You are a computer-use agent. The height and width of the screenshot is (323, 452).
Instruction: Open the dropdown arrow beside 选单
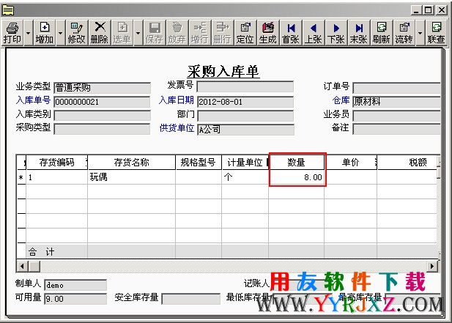[138, 33]
